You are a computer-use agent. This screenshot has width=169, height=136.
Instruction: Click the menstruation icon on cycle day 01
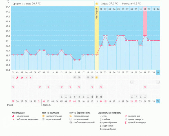coord(13,77)
